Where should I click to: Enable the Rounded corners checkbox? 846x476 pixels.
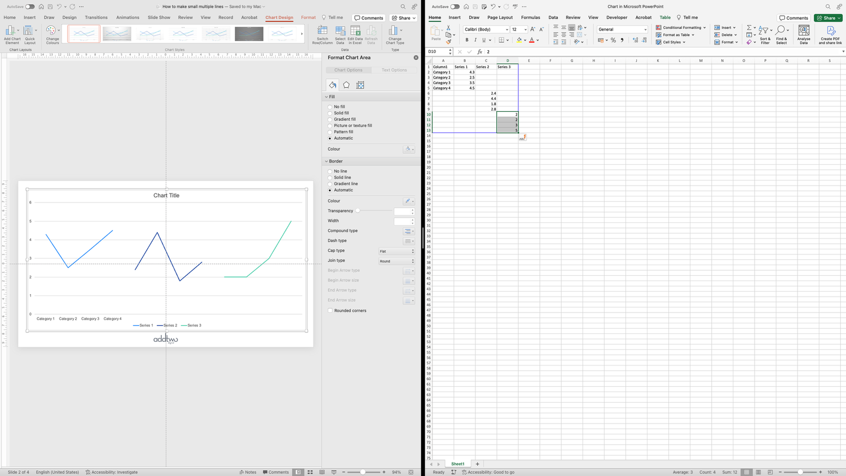[x=330, y=310]
